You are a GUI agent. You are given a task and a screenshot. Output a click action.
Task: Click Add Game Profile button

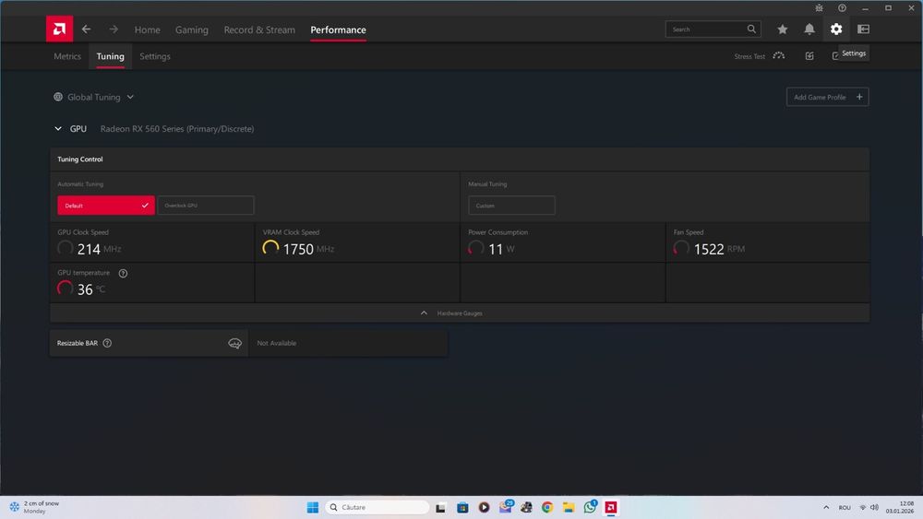[828, 97]
